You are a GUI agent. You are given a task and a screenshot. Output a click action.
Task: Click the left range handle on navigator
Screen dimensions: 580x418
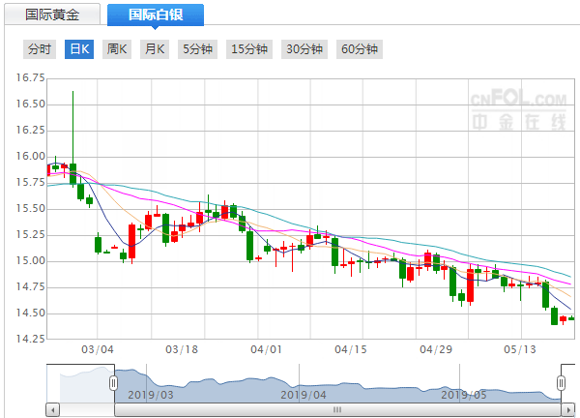(114, 384)
